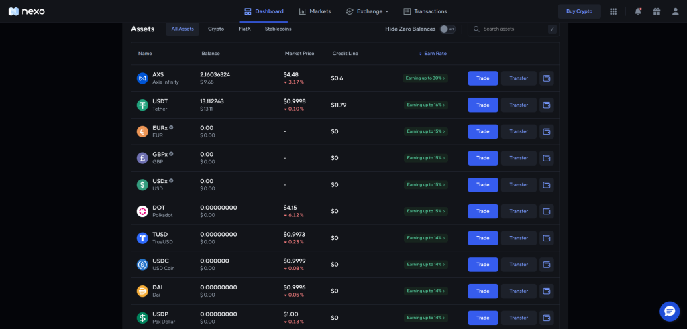Screen dimensions: 687x329
Task: Open wallet icon in GBPx row
Action: (546, 158)
